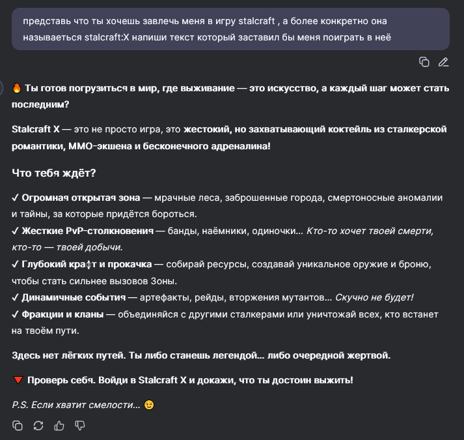Click italic "P.S. Если хватит смелости" text

76,405
